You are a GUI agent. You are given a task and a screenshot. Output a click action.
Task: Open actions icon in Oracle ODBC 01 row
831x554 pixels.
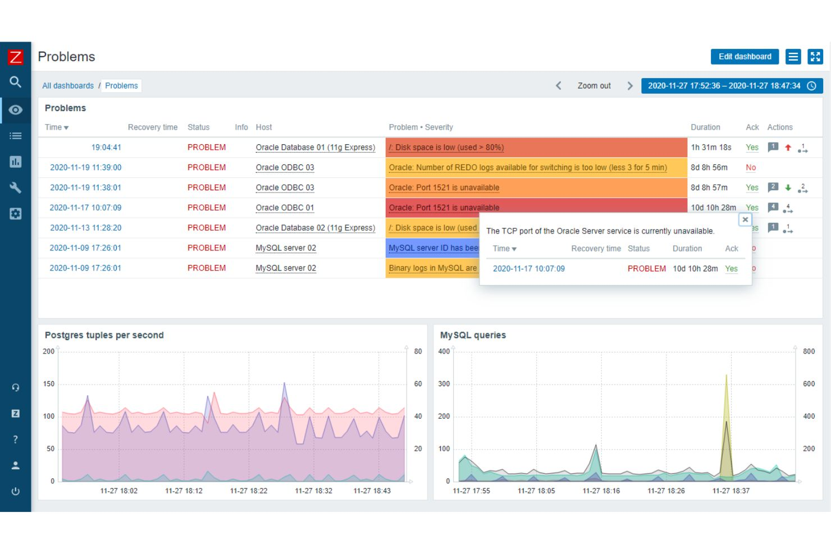tap(788, 208)
